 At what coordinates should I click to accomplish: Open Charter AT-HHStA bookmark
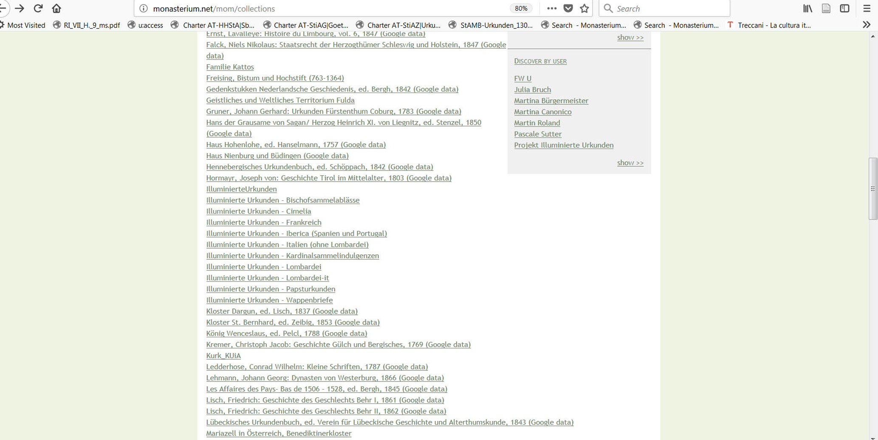point(212,25)
